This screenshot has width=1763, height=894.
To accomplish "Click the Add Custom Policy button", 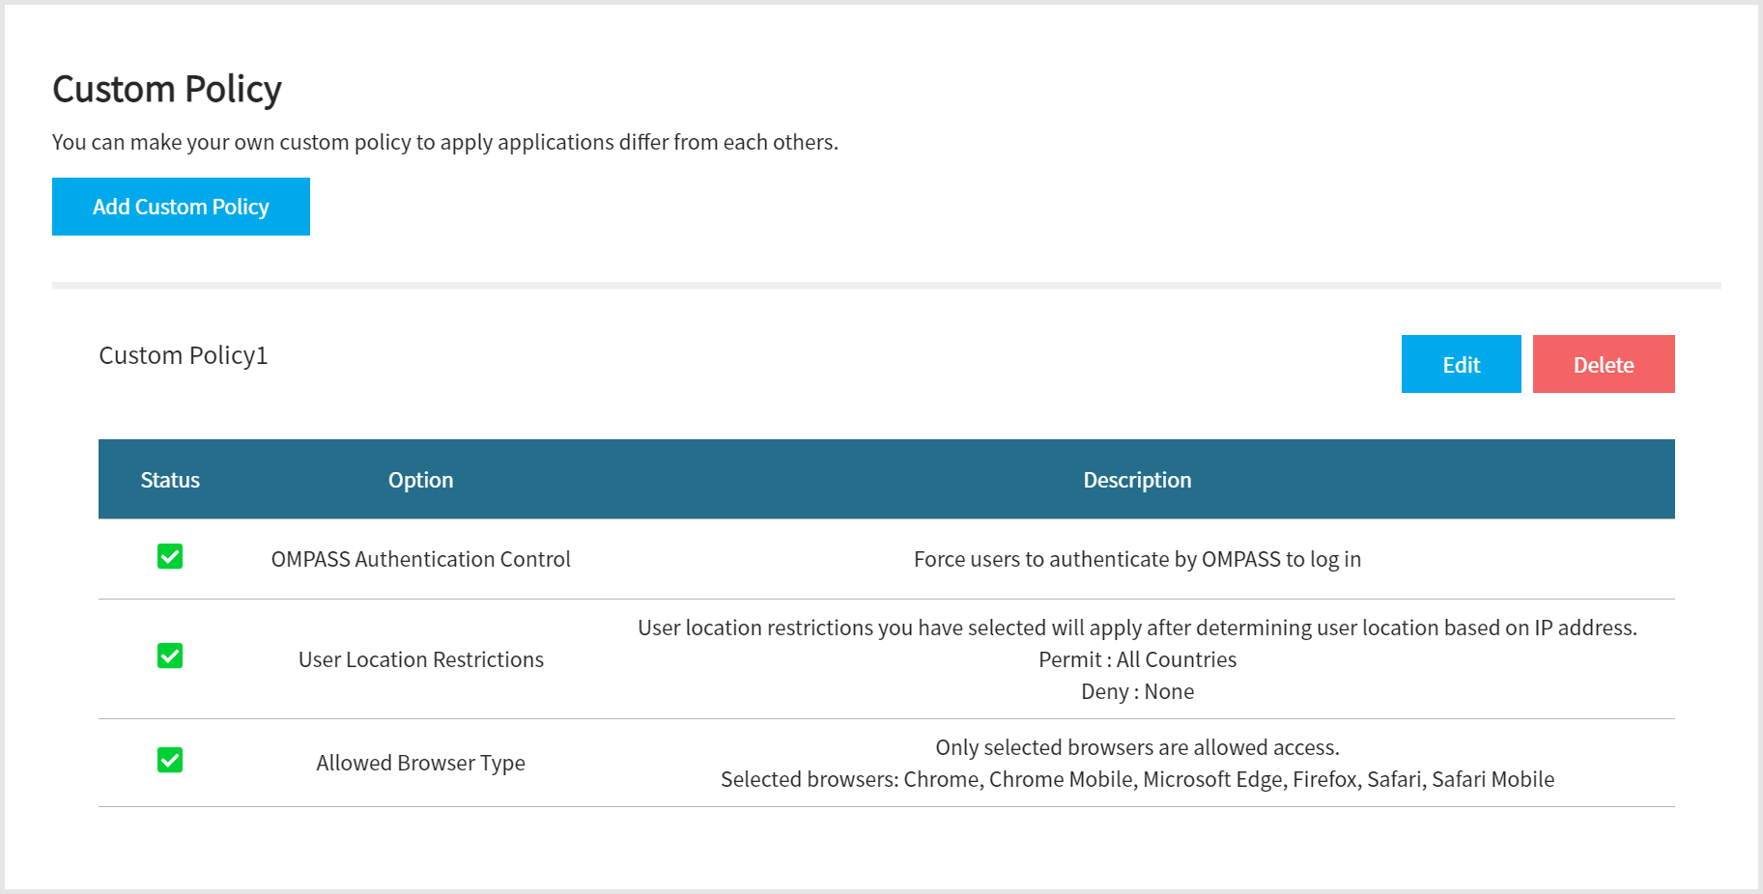I will 181,207.
